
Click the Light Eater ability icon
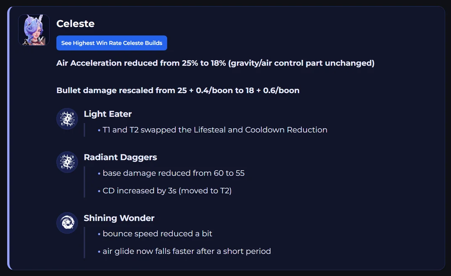[67, 119]
